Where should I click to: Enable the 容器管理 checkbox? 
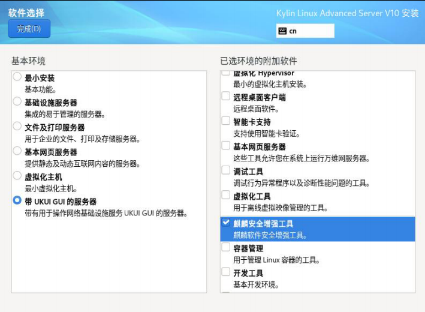(226, 247)
